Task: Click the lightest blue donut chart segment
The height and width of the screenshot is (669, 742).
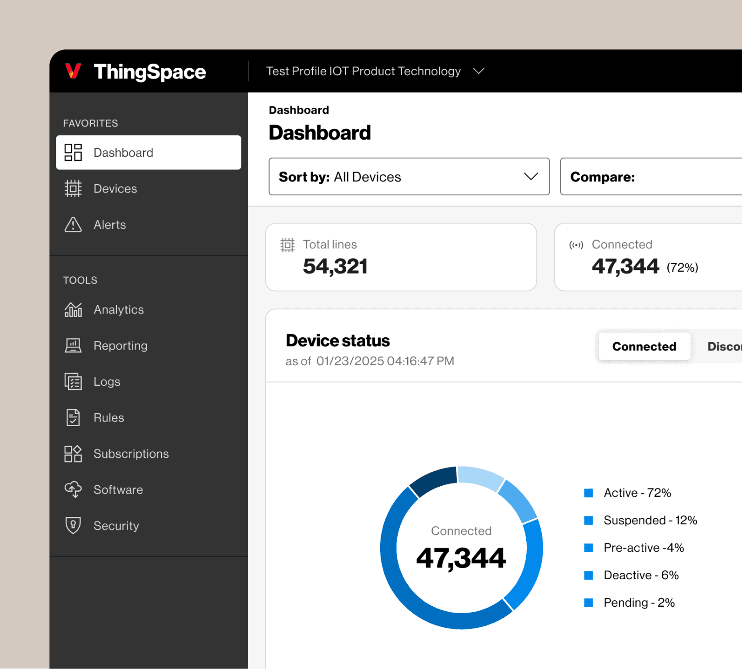Action: (x=480, y=477)
